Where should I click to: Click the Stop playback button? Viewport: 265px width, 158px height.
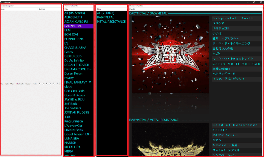point(40,84)
